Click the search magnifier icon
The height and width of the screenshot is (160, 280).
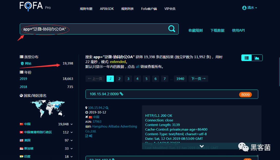pos(172,29)
